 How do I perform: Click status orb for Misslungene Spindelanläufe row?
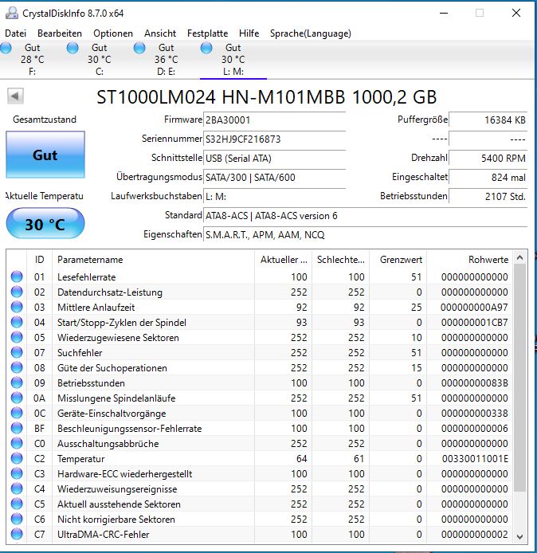17,398
